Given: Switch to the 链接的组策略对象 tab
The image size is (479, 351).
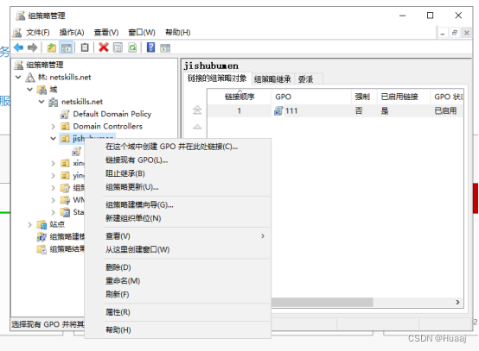Looking at the screenshot, I should (x=217, y=78).
